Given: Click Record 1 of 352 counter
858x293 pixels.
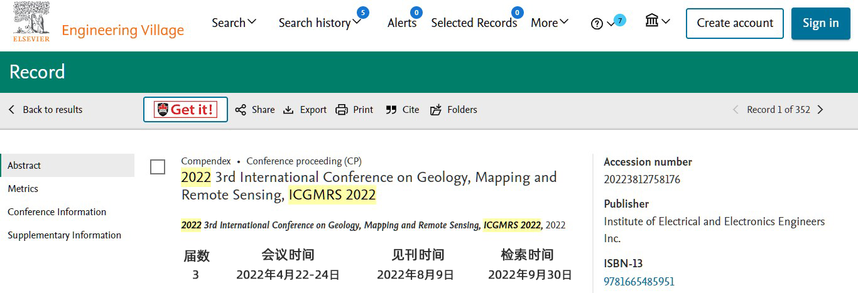Looking at the screenshot, I should tap(778, 110).
